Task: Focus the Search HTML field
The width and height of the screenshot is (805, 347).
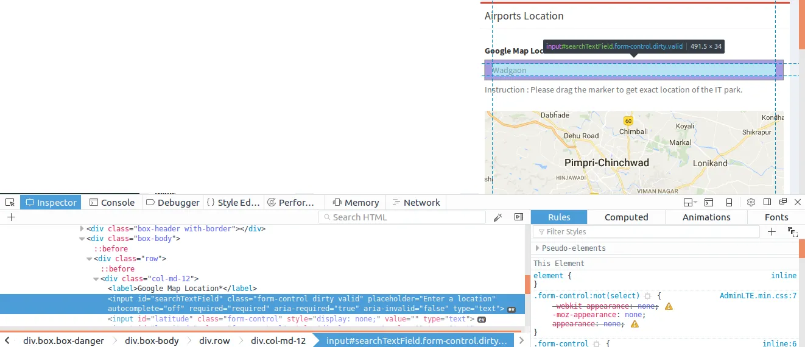Action: (x=402, y=217)
